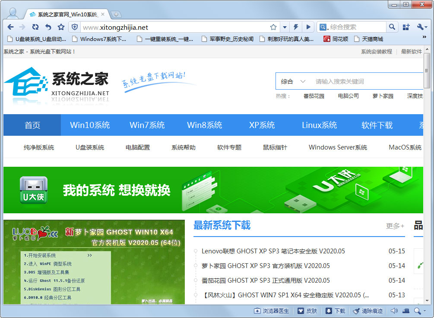Open zoom dropdown beside magnifier icon

click(425, 310)
